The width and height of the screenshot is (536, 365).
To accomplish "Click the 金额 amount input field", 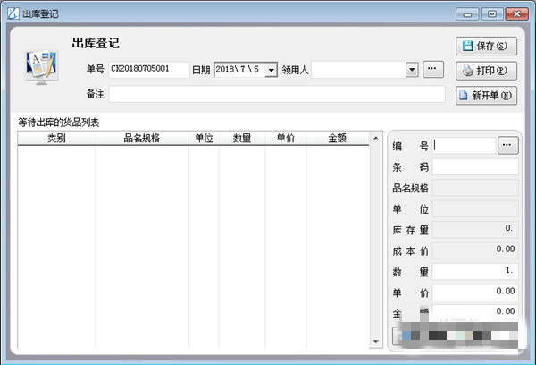I will coord(475,311).
